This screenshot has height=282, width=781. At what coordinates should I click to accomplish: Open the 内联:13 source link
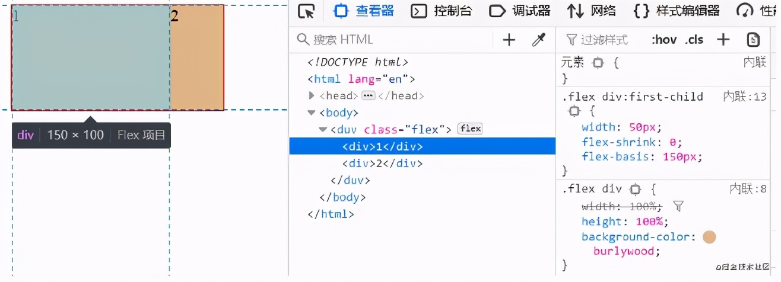click(x=745, y=97)
